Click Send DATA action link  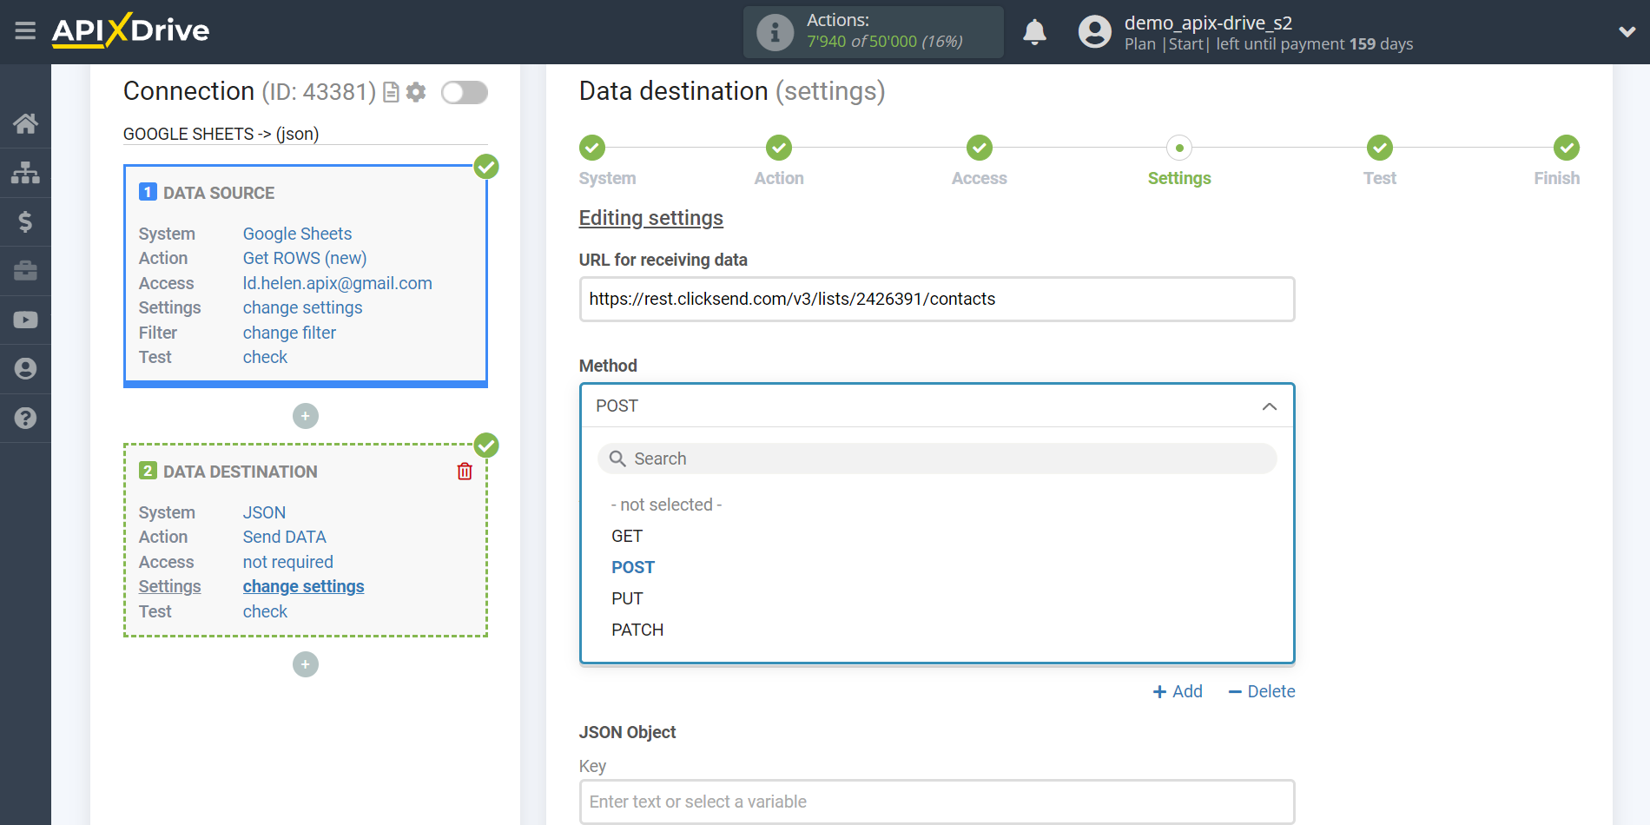(284, 537)
